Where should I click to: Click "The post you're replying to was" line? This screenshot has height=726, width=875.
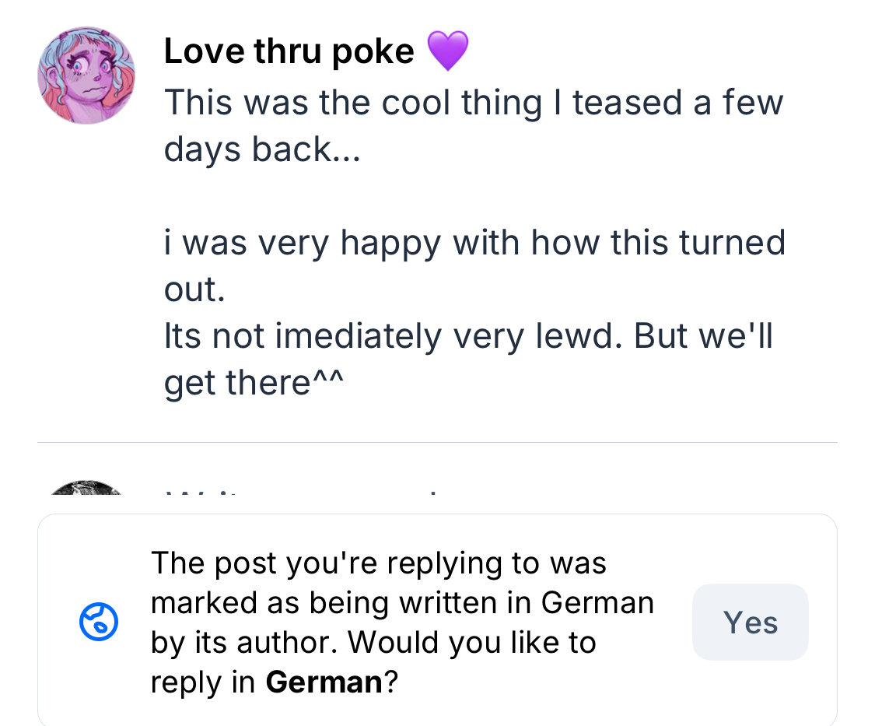(x=378, y=562)
